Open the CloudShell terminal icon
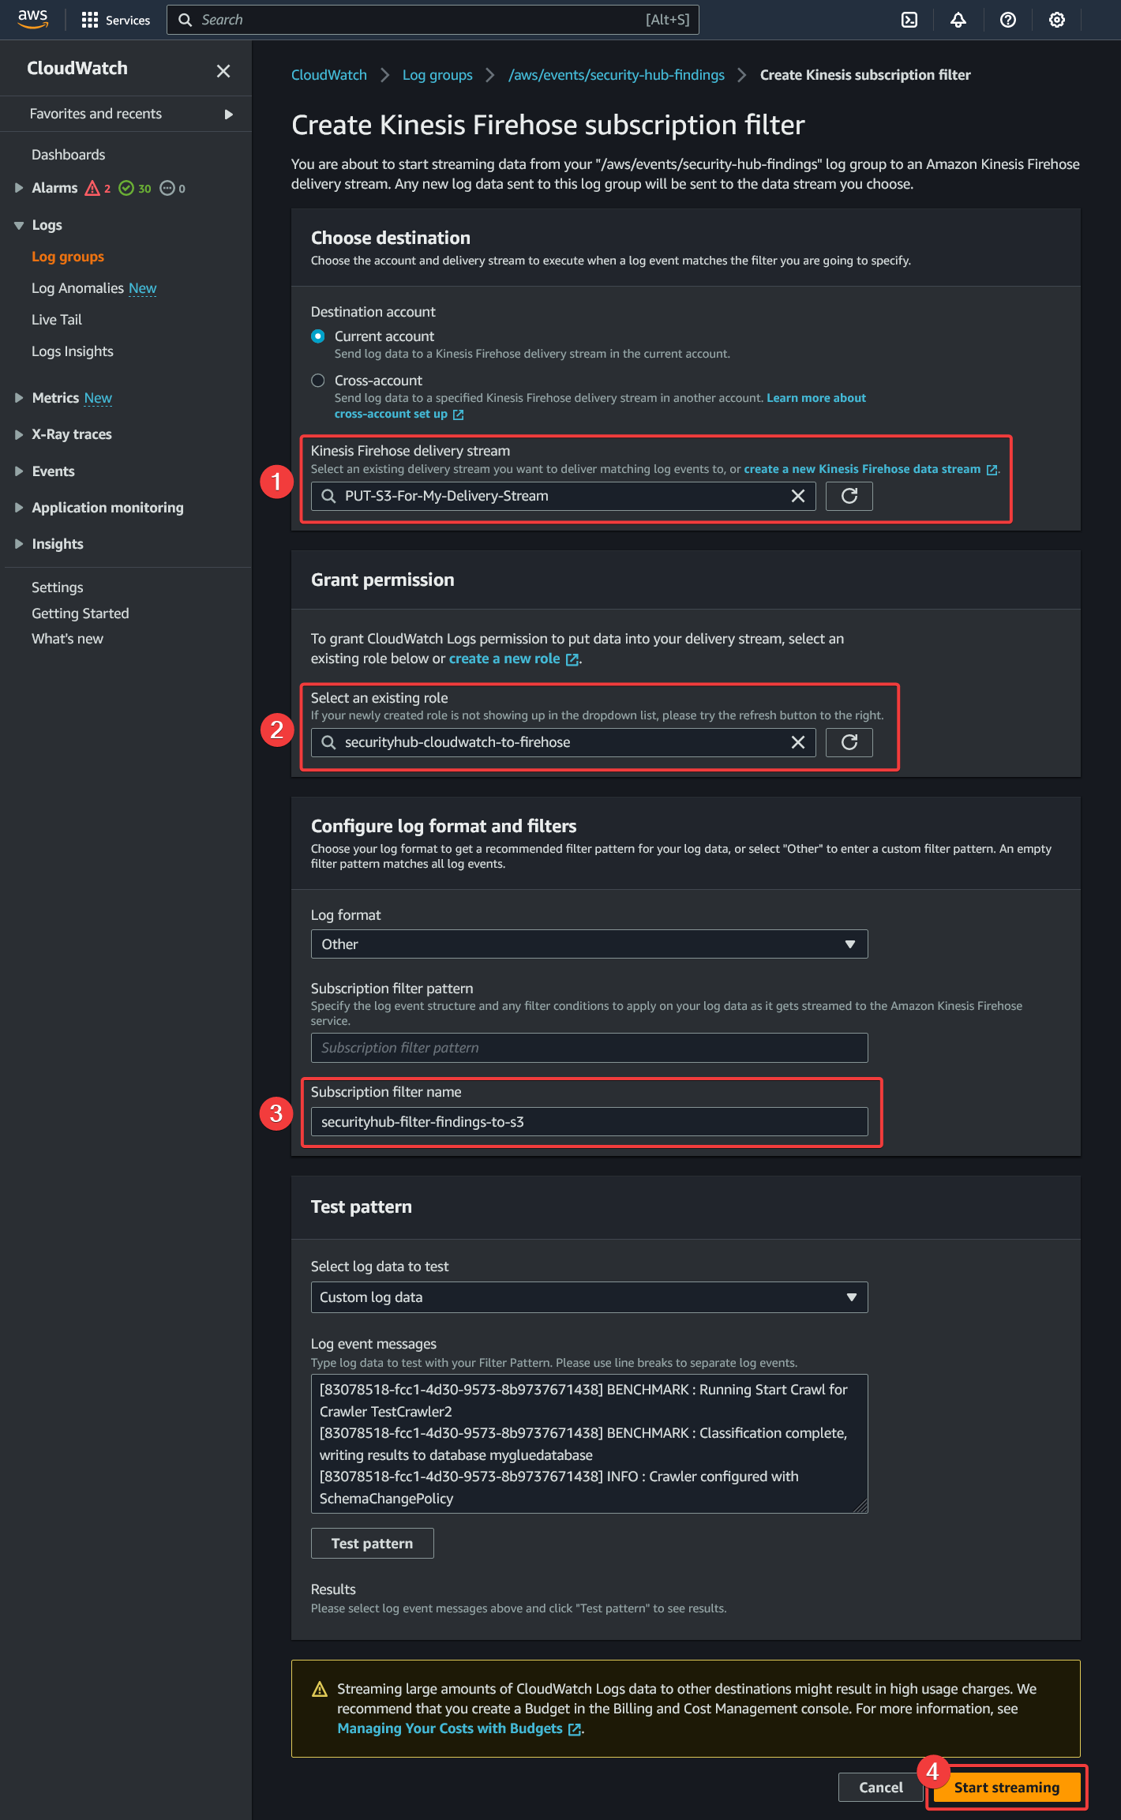The width and height of the screenshot is (1121, 1820). click(x=909, y=20)
